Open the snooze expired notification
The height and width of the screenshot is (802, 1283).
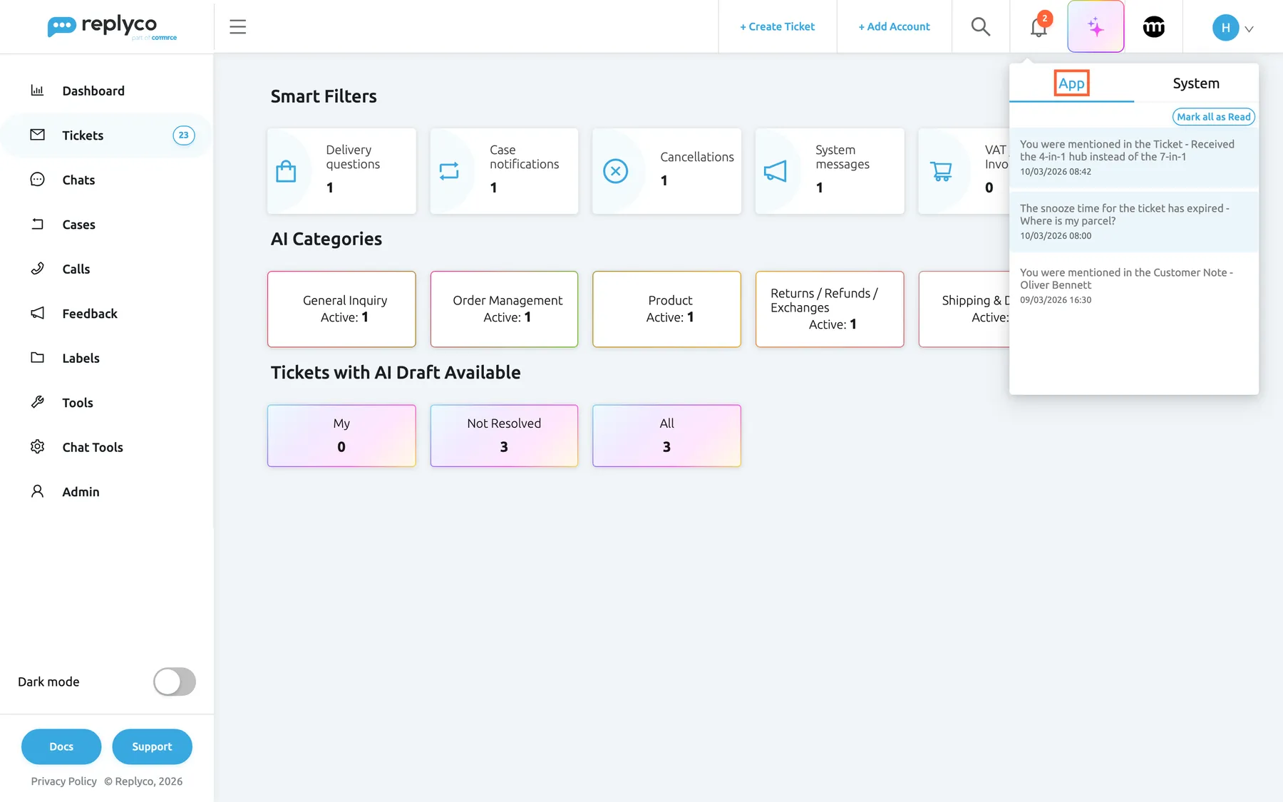(x=1134, y=221)
